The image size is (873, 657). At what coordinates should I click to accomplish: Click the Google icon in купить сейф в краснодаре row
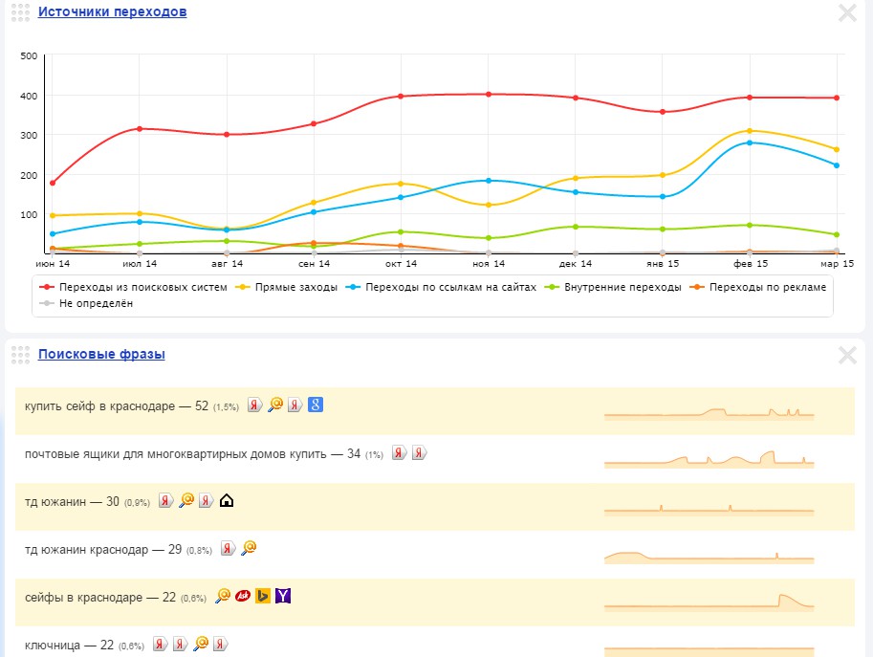tap(316, 405)
